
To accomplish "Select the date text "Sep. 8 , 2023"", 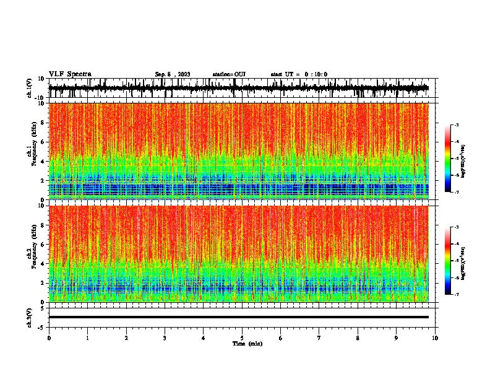I will click(x=173, y=74).
